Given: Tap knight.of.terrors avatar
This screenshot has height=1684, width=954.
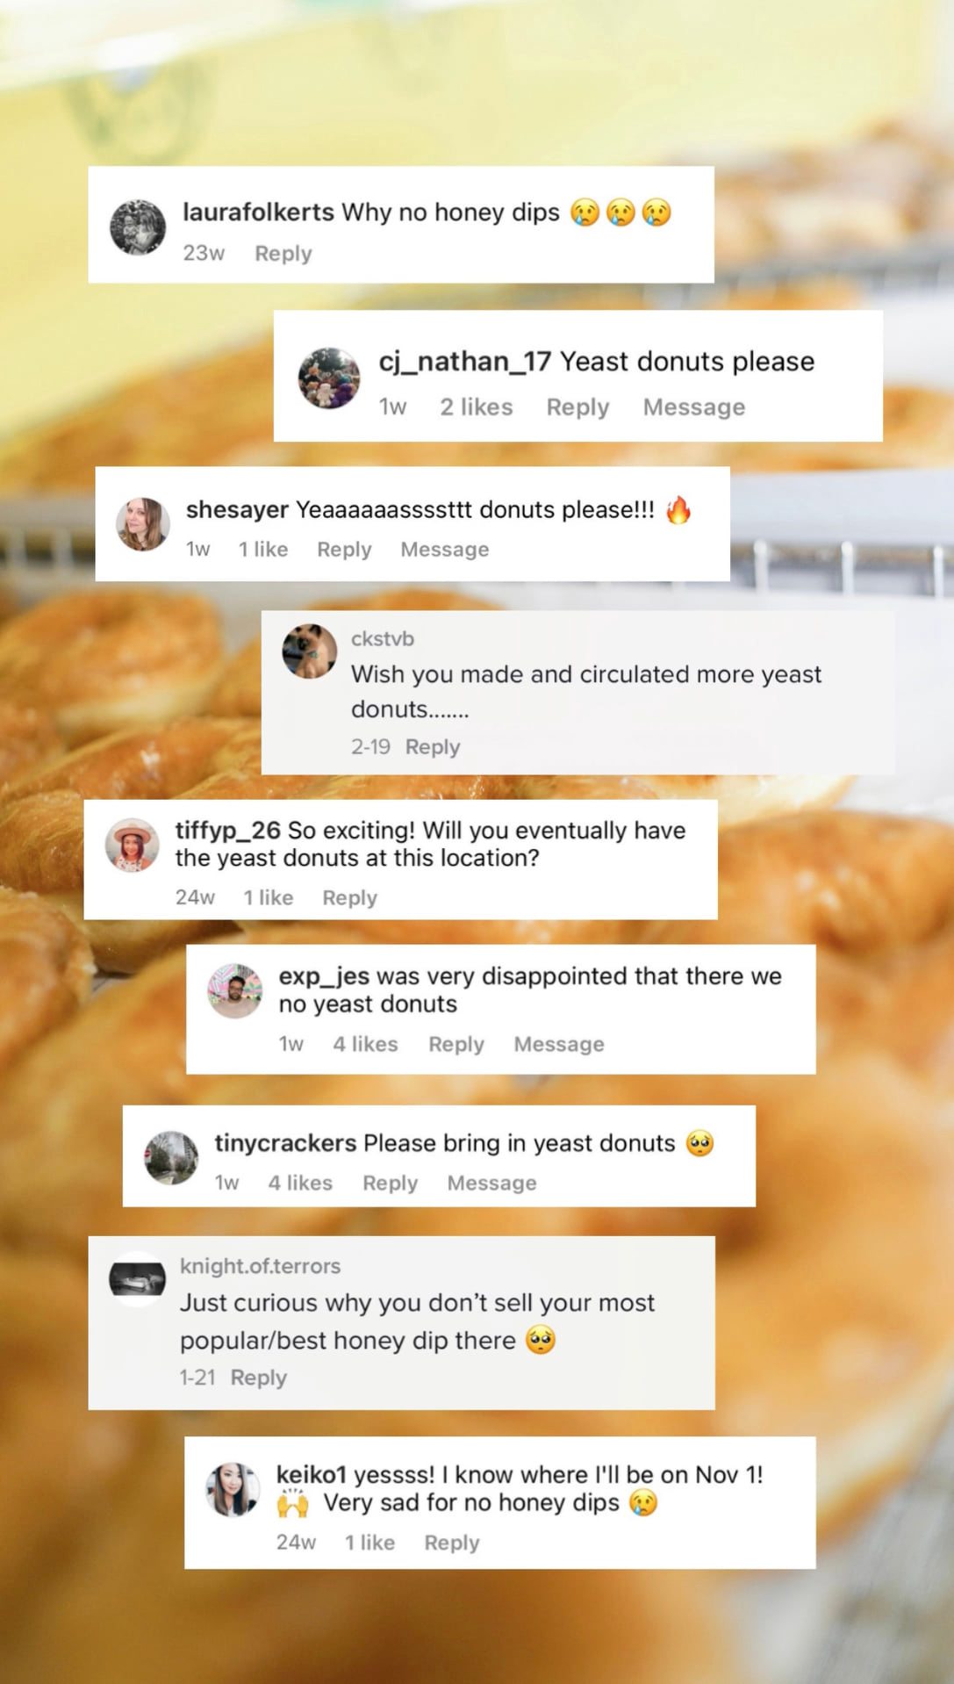Looking at the screenshot, I should click(x=137, y=1279).
